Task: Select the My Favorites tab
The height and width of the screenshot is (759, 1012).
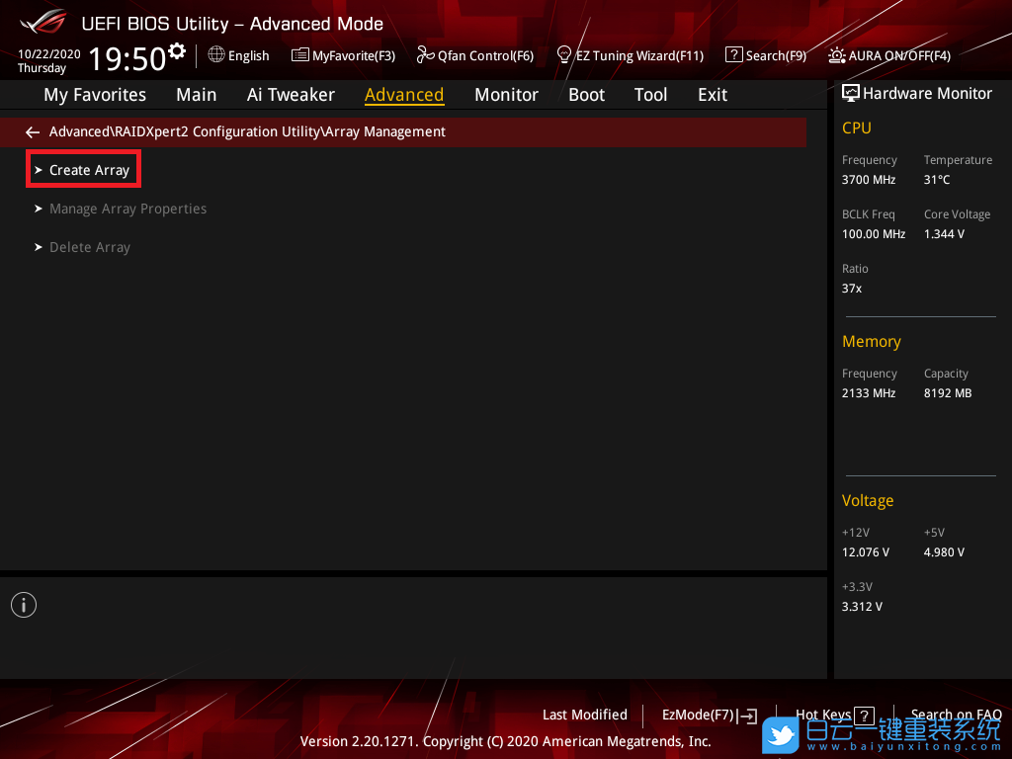Action: coord(95,95)
